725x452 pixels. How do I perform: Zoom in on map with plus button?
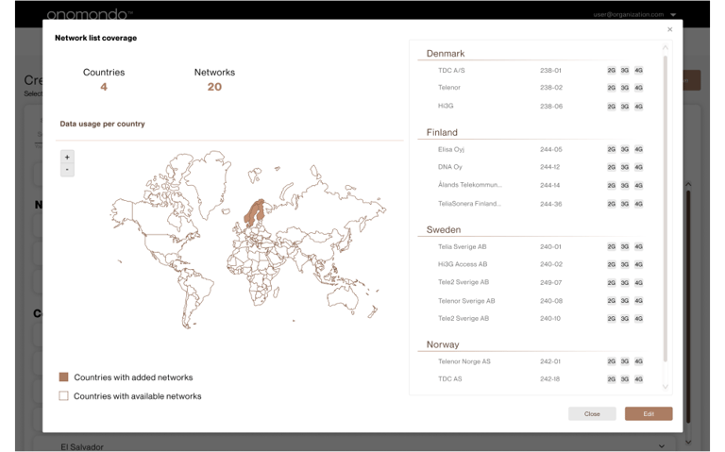67,158
